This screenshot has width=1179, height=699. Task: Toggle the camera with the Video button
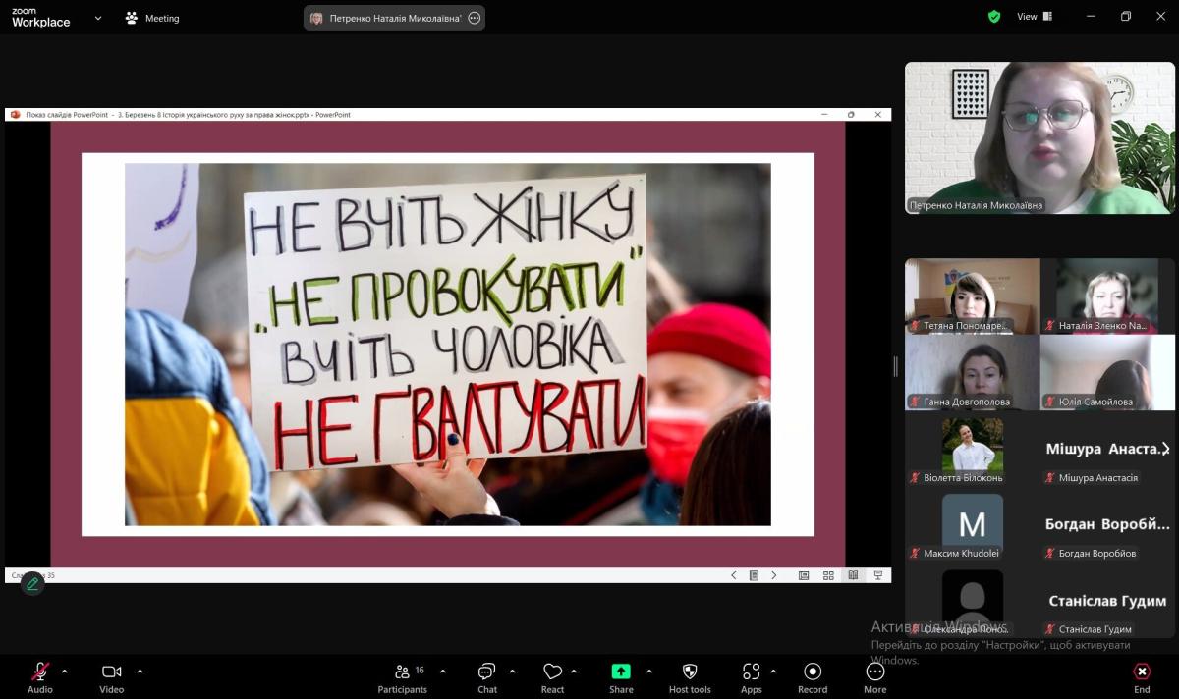pos(111,672)
